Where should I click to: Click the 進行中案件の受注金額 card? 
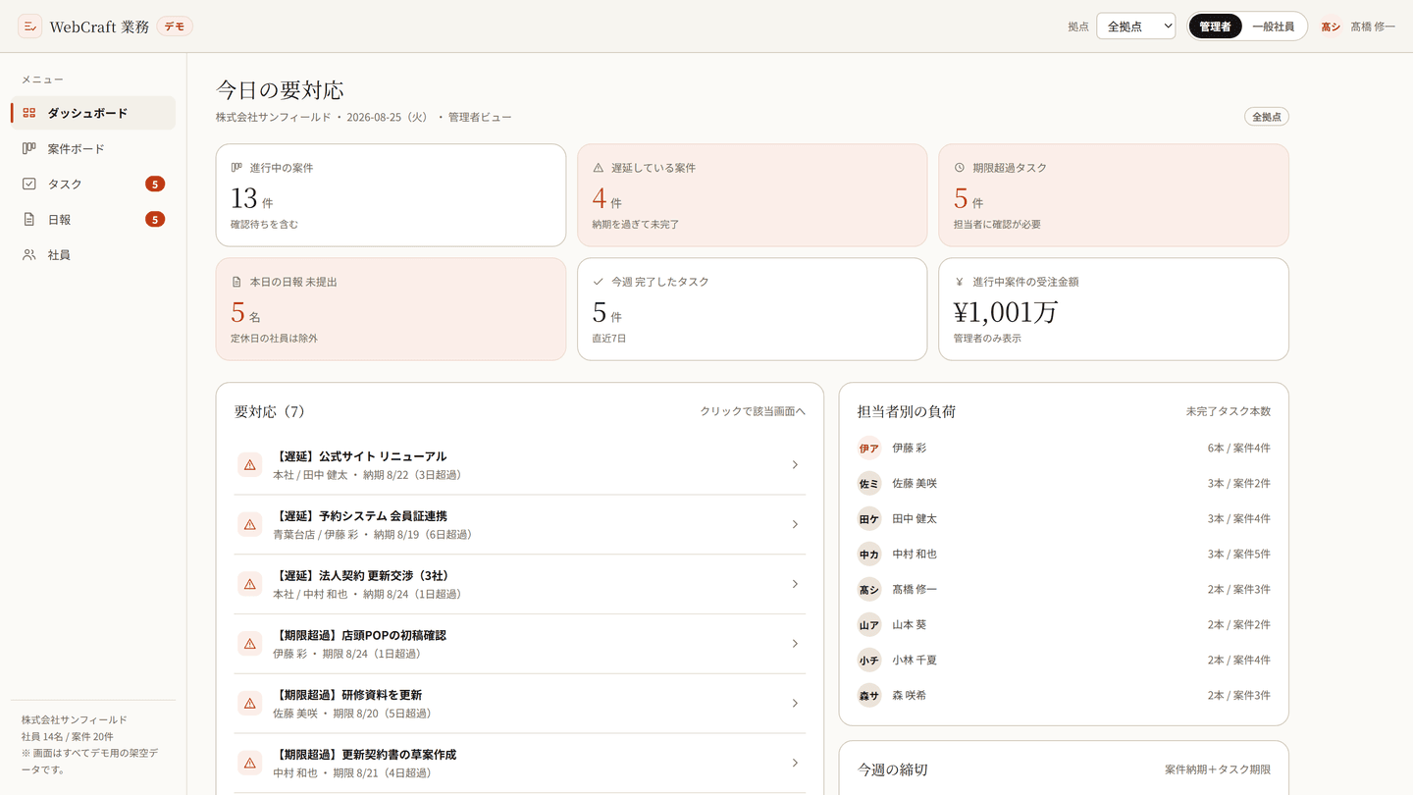1114,309
